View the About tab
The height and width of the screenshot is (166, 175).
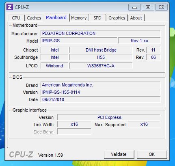tap(136, 18)
